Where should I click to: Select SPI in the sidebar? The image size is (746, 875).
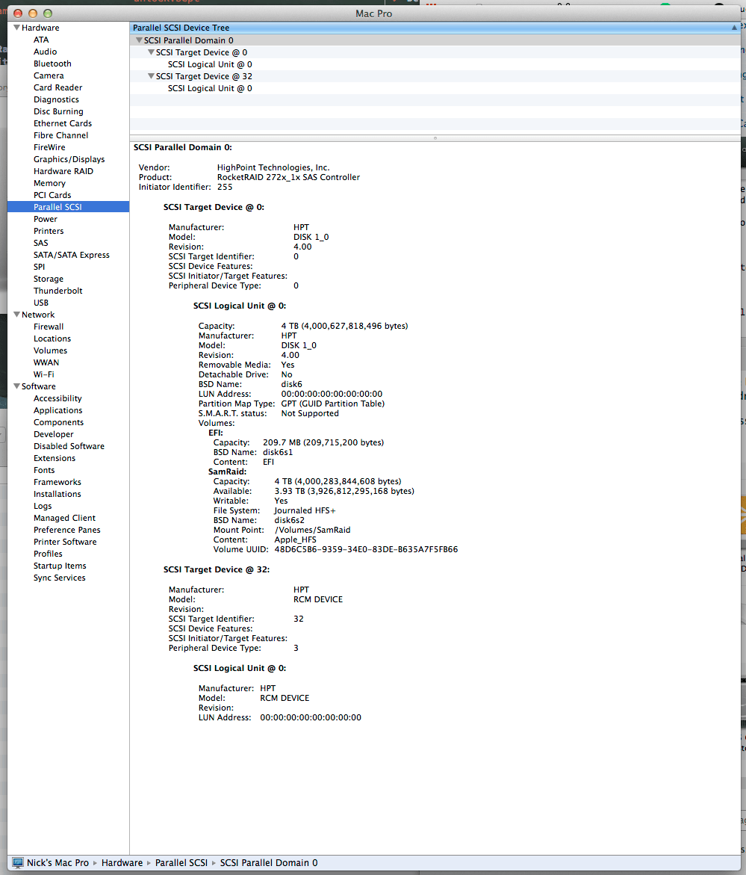39,267
